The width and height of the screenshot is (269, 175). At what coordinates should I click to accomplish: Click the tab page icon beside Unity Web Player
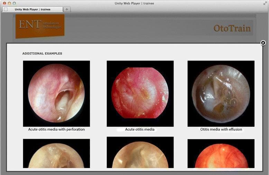pos(6,9)
